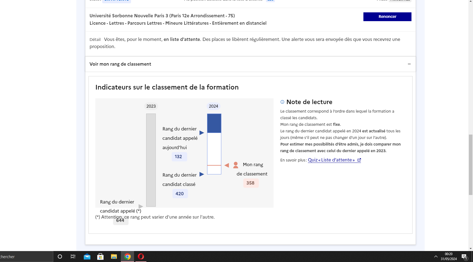The width and height of the screenshot is (473, 262).
Task: Click the orange person icon by Mon rang
Action: click(x=236, y=165)
